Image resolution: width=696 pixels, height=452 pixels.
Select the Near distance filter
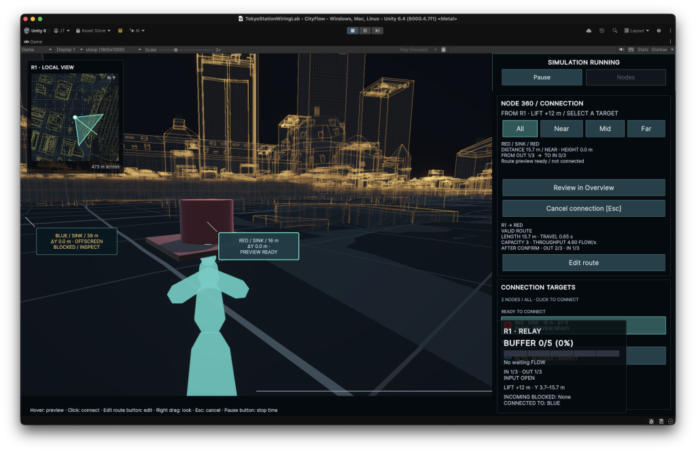click(x=561, y=128)
